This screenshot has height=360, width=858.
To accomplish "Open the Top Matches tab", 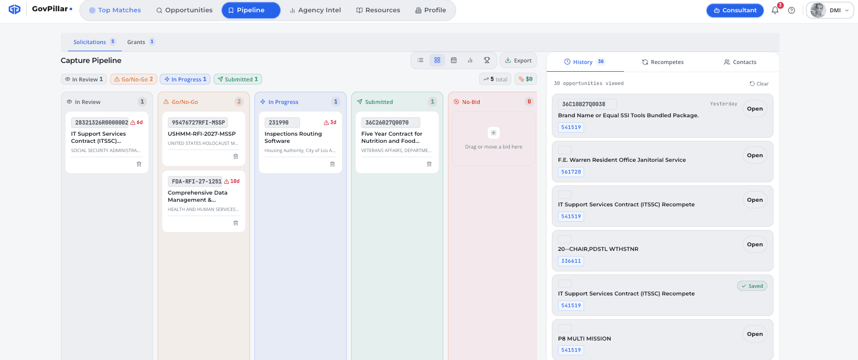I will click(x=115, y=10).
